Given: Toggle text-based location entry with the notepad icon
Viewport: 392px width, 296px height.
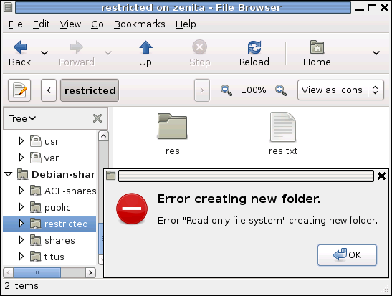Looking at the screenshot, I should tap(19, 90).
